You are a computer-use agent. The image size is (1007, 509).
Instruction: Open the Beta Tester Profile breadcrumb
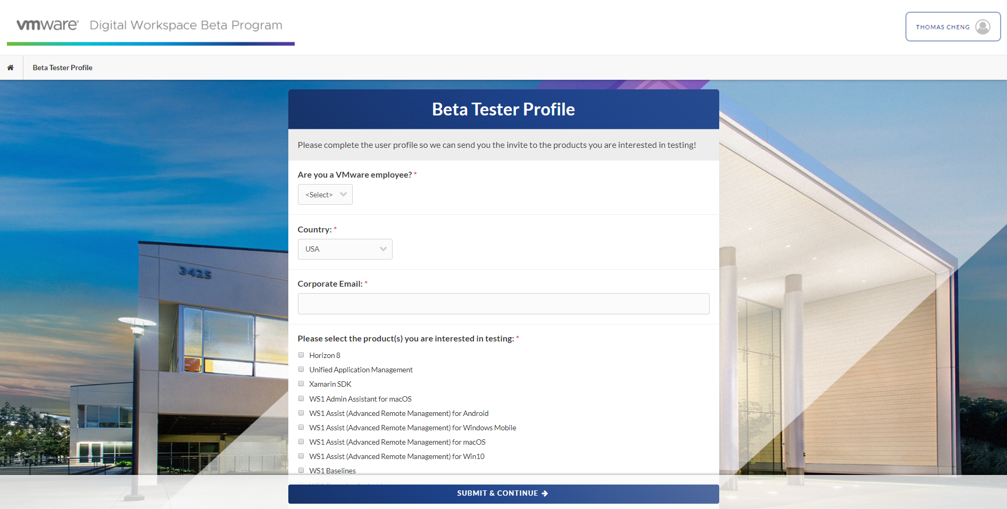(x=62, y=68)
